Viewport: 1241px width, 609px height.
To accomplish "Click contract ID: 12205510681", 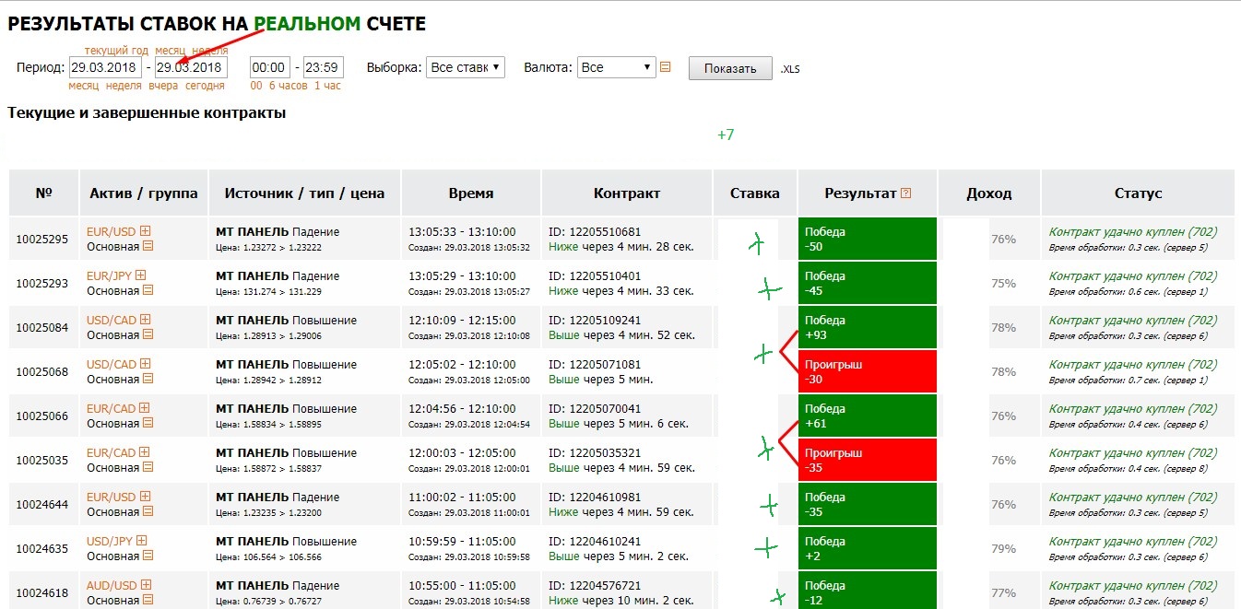I will [595, 232].
